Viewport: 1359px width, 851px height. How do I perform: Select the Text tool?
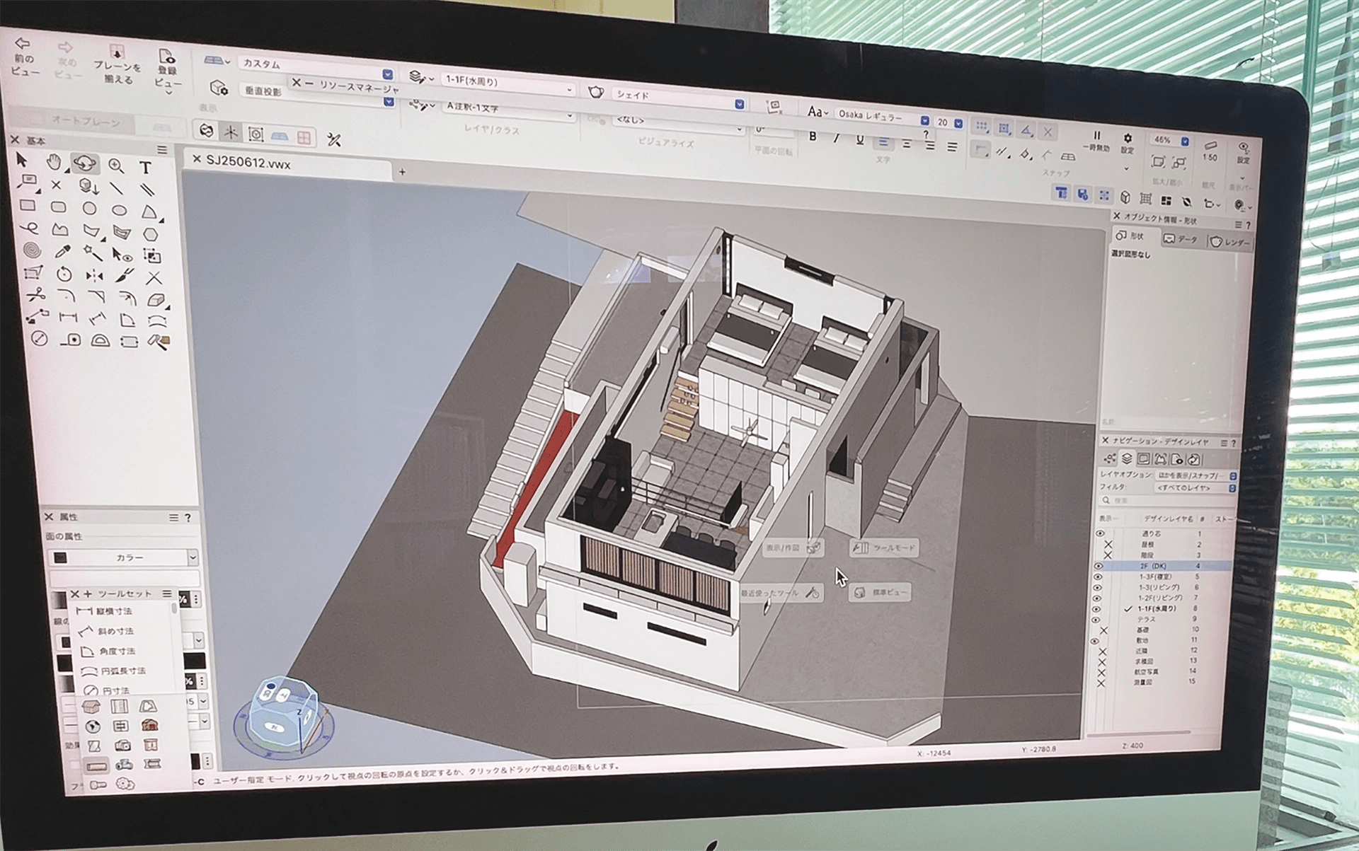[147, 167]
